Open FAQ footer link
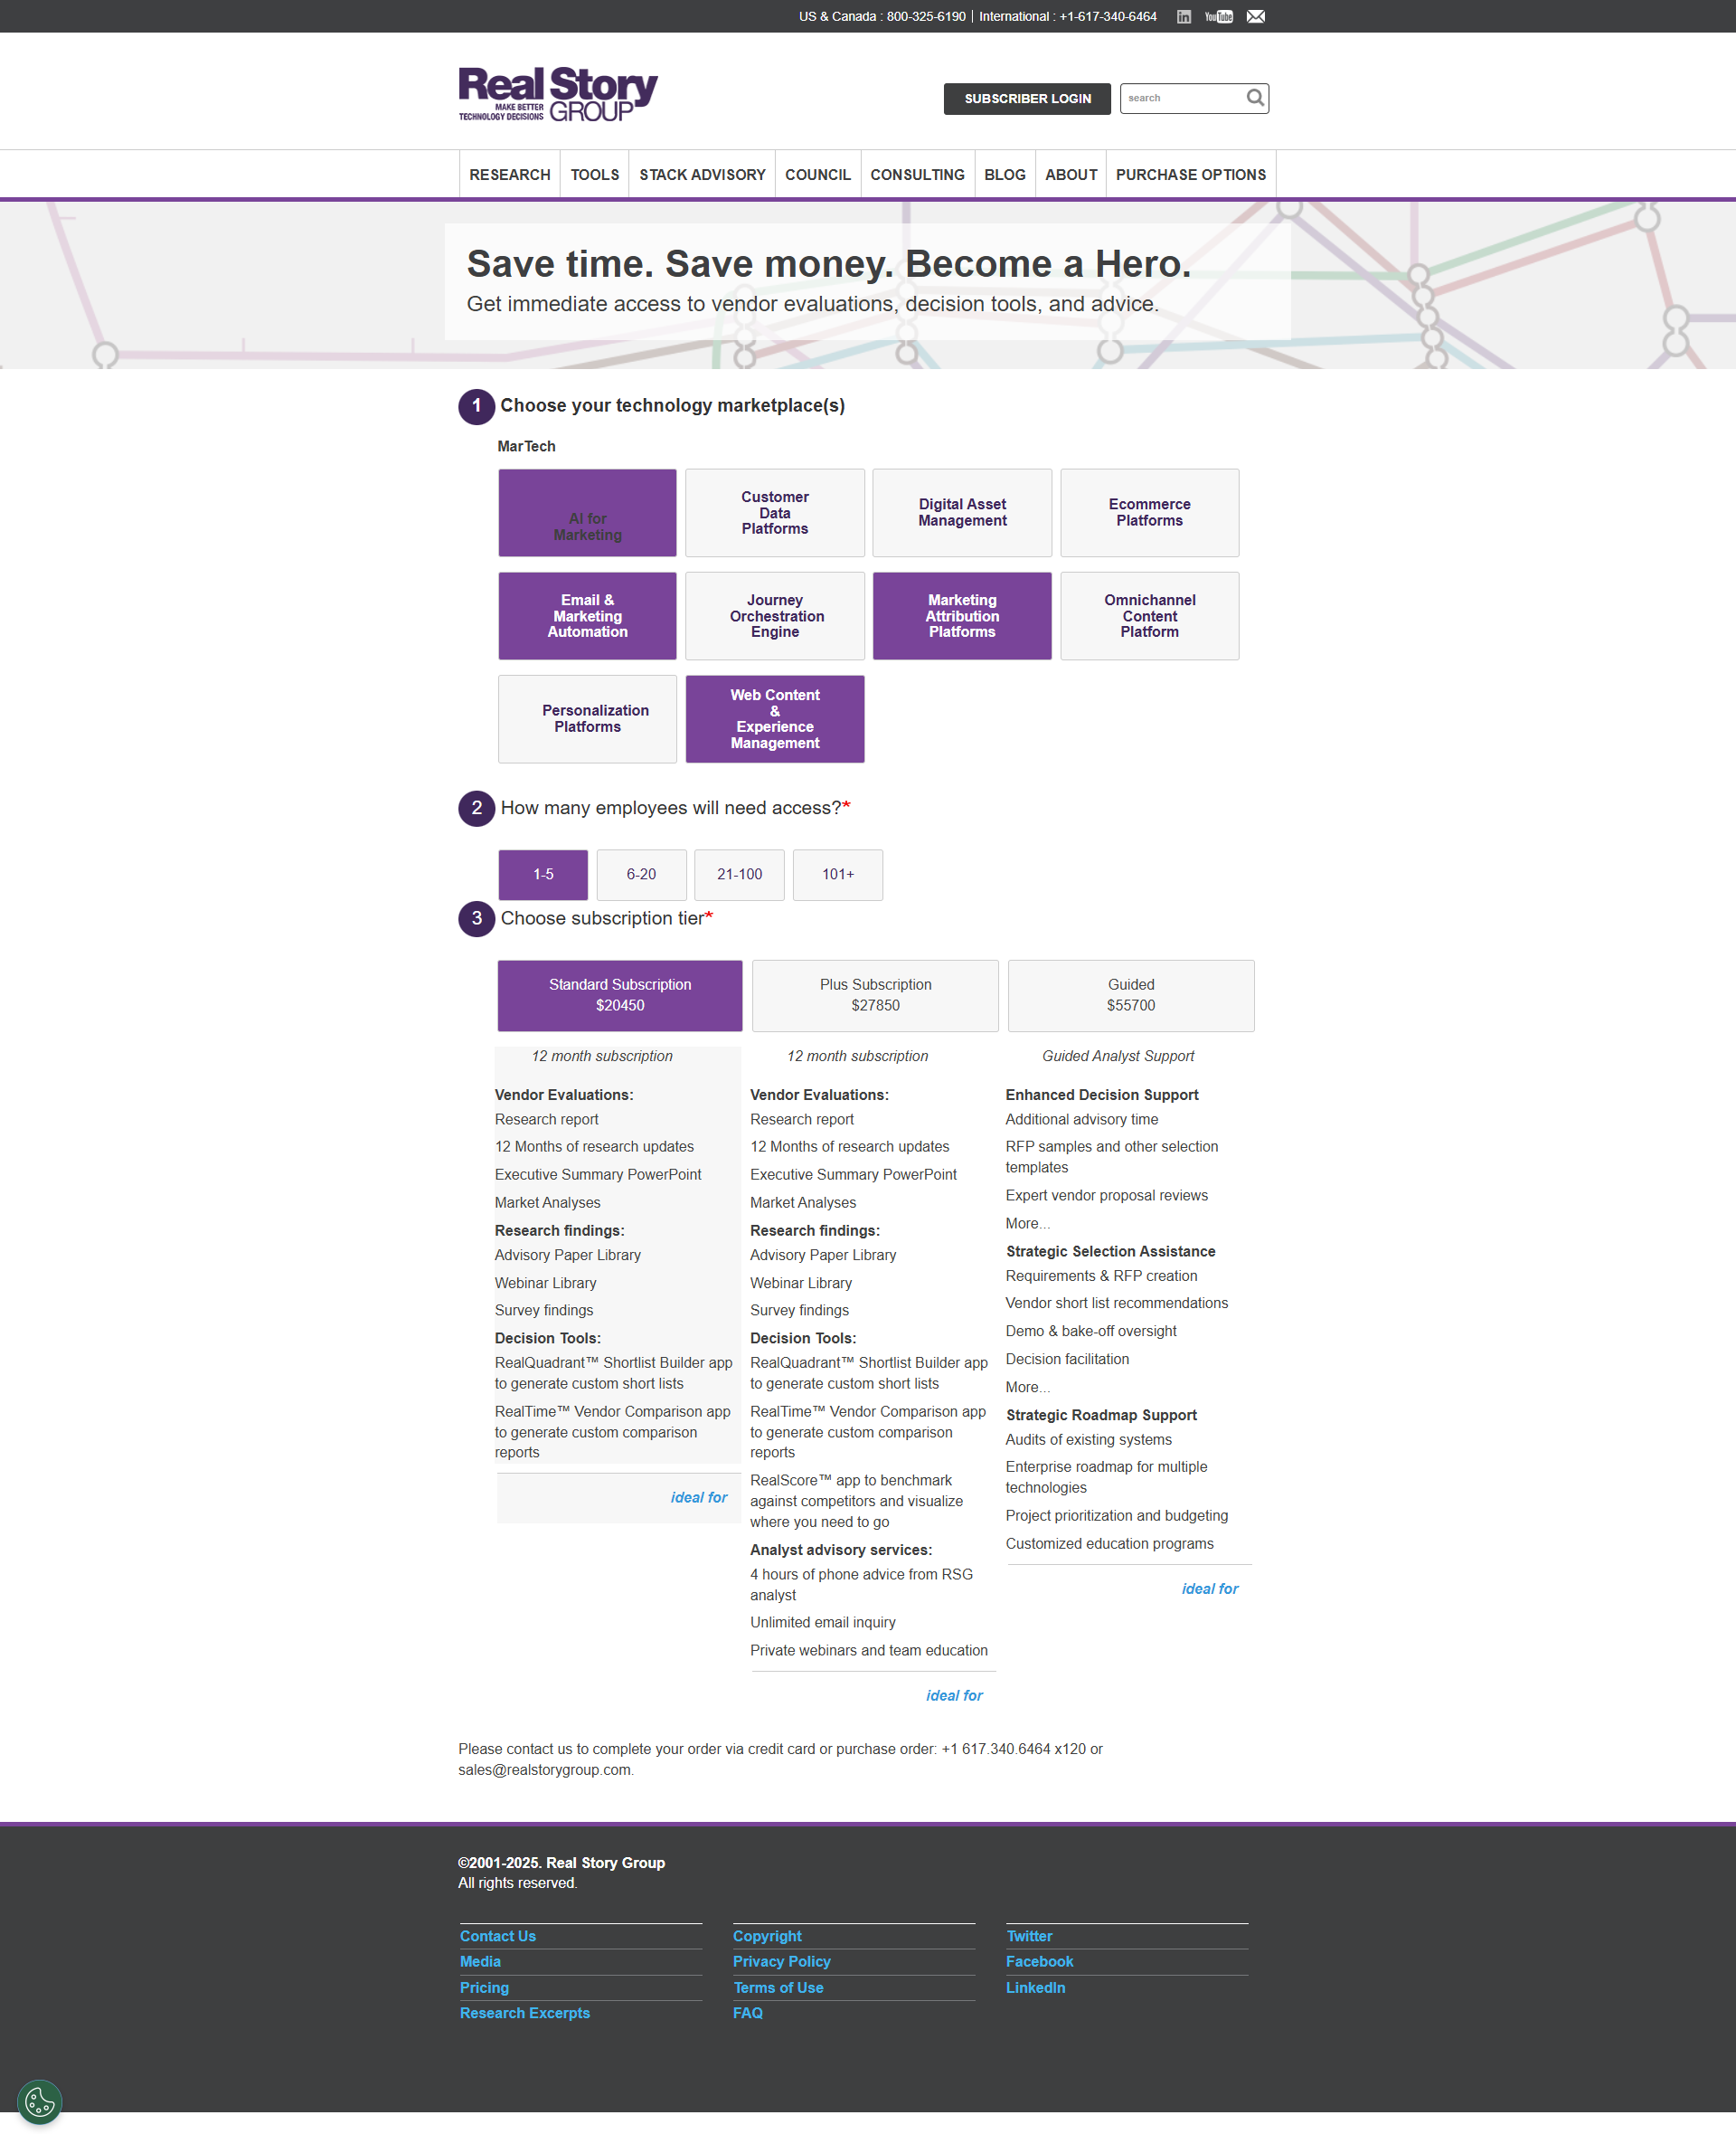The width and height of the screenshot is (1736, 2134). pyautogui.click(x=747, y=2013)
